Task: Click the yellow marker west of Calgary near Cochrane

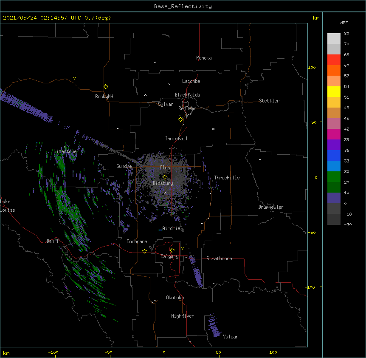Action: 144,251
